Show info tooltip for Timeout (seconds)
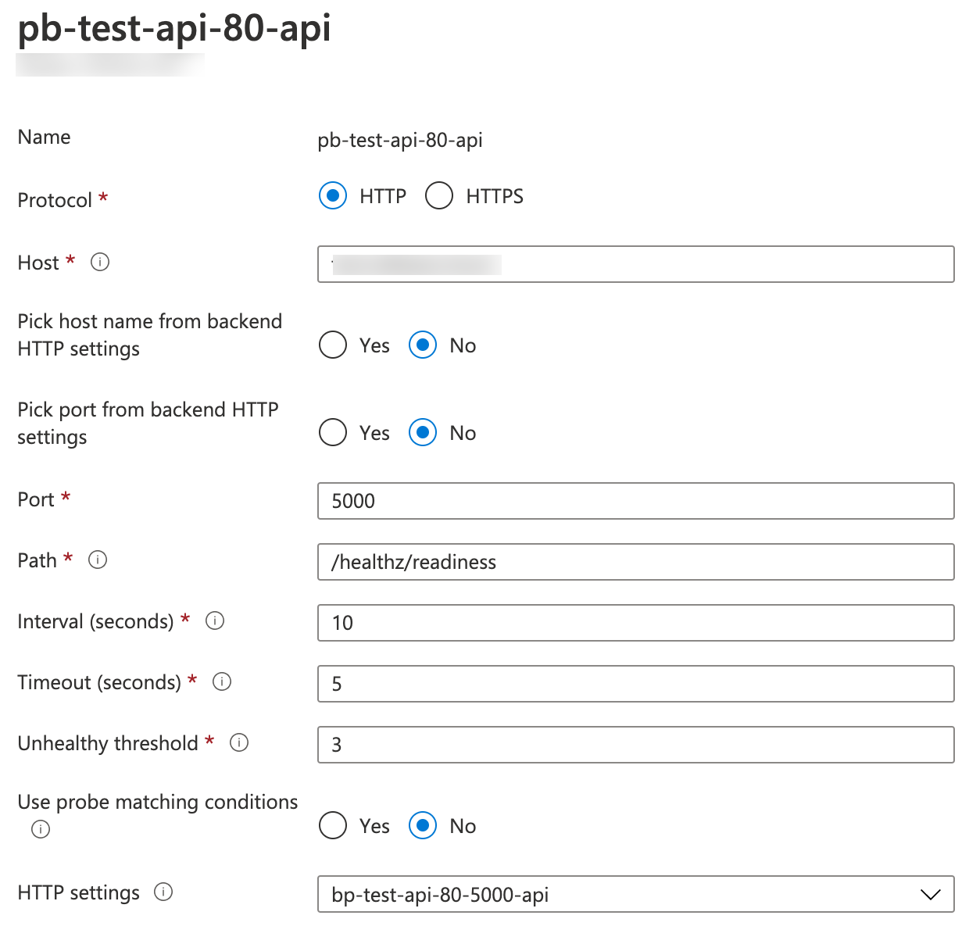969x944 pixels. point(222,681)
